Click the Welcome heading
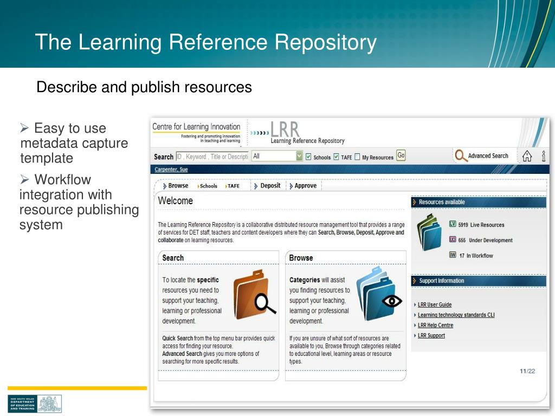 176,200
